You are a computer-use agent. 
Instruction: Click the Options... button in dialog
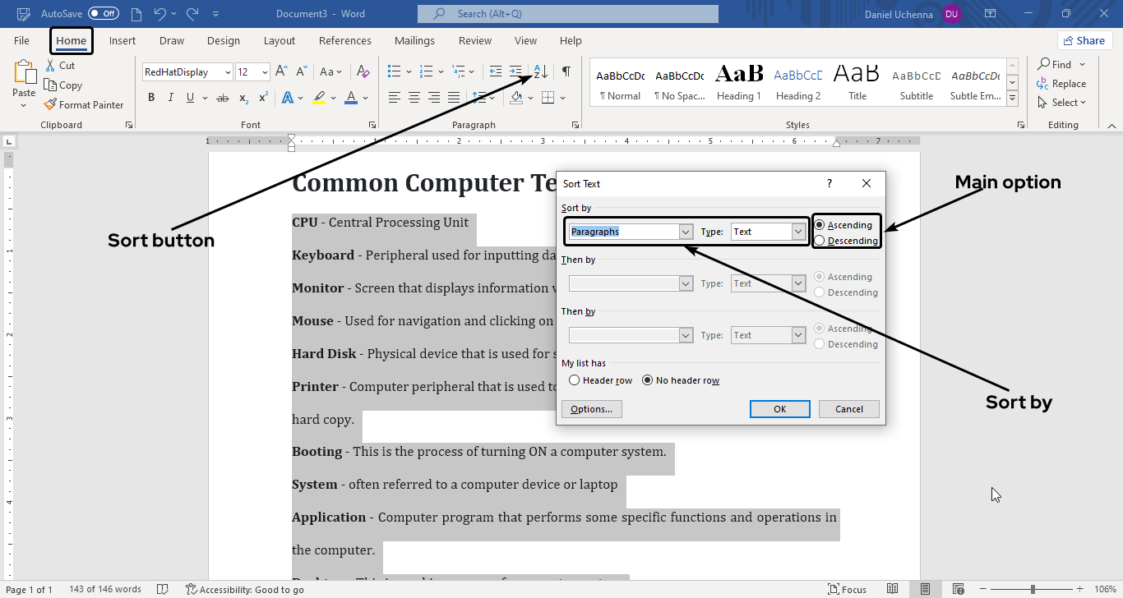coord(591,409)
